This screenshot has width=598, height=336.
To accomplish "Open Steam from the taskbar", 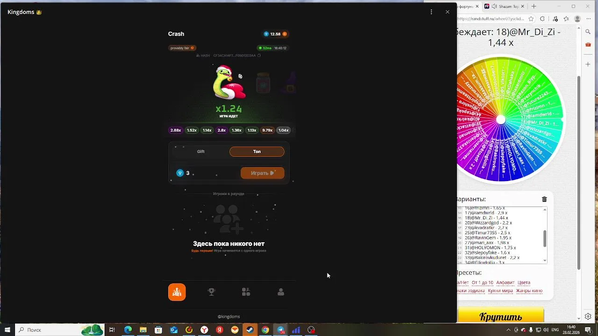I will (250, 330).
